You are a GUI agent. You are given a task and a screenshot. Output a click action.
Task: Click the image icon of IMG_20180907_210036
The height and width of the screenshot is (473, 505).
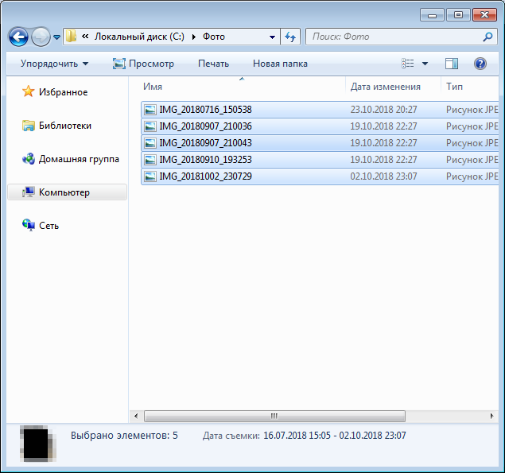click(150, 126)
